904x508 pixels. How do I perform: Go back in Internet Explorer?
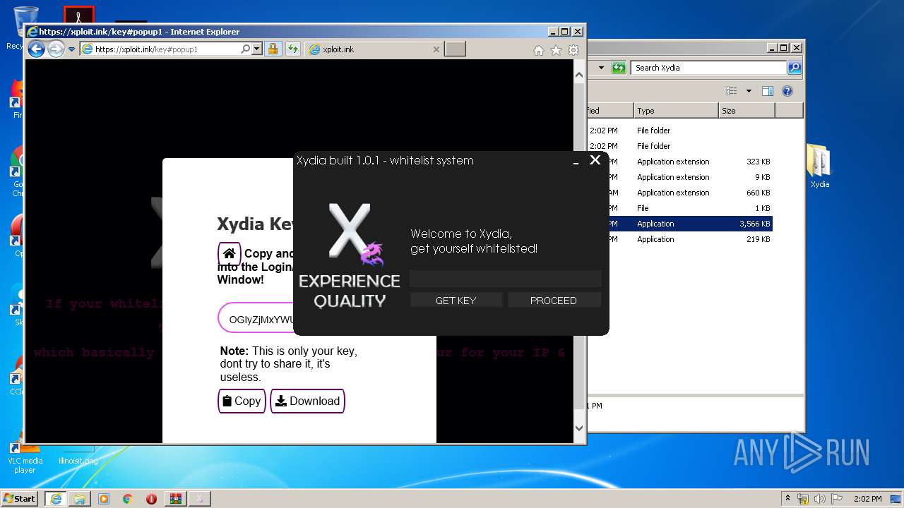[36, 49]
